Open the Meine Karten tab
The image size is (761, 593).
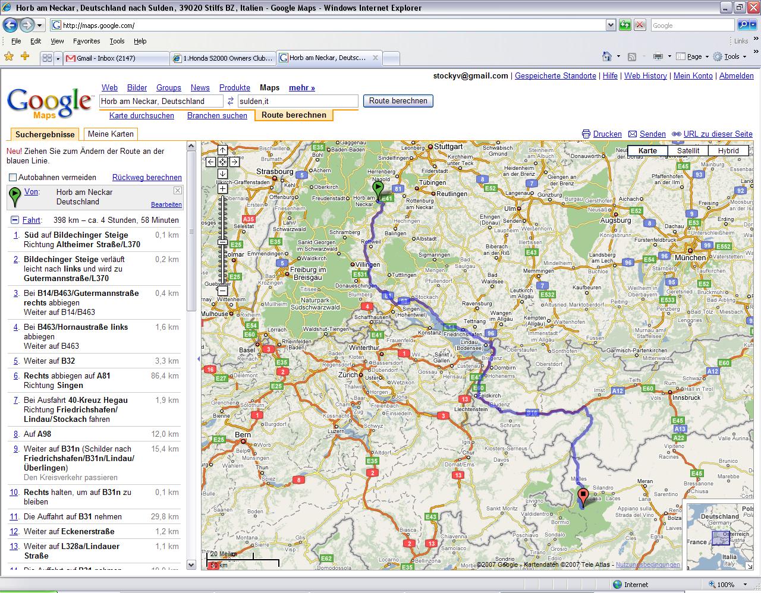point(111,134)
